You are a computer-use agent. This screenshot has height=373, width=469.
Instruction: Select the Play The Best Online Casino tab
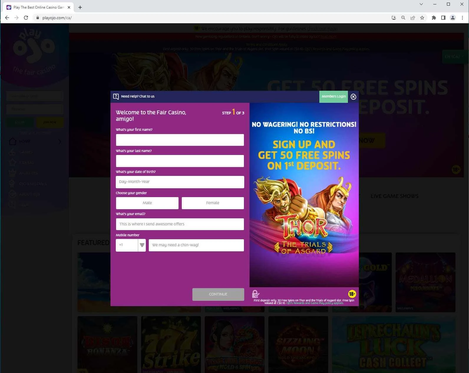pyautogui.click(x=38, y=7)
